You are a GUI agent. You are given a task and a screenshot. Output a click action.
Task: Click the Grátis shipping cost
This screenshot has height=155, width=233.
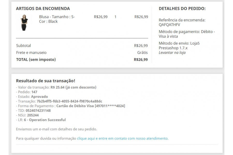[x=142, y=52]
